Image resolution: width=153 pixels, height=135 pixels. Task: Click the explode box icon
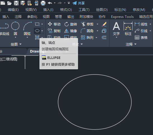click(x=104, y=31)
